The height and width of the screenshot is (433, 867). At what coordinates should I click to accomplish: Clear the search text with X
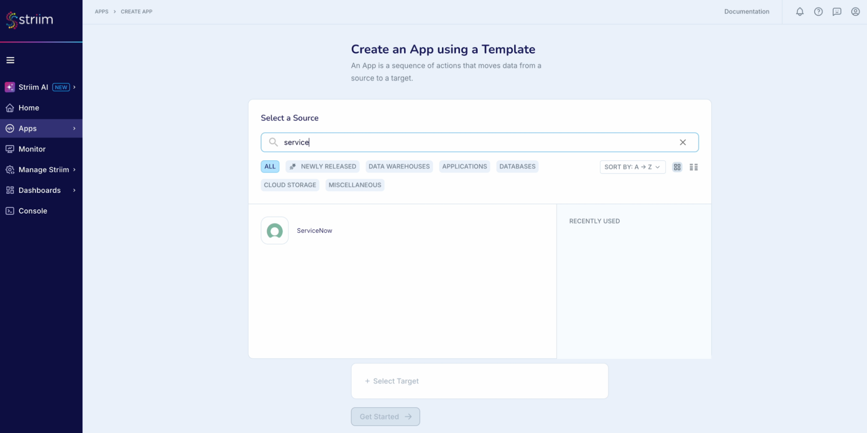(x=683, y=142)
